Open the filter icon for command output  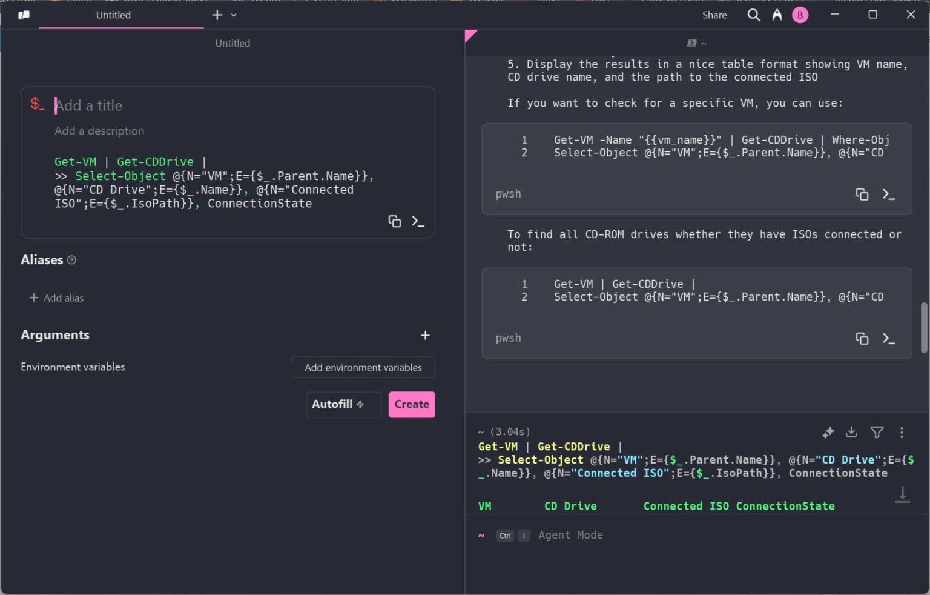coord(876,432)
